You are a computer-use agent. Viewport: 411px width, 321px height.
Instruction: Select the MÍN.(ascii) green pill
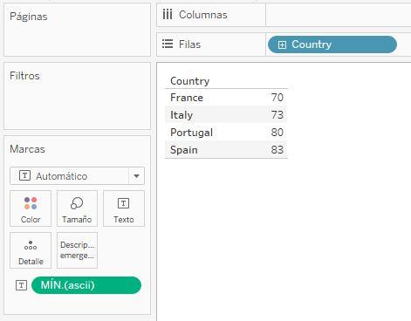coord(86,285)
